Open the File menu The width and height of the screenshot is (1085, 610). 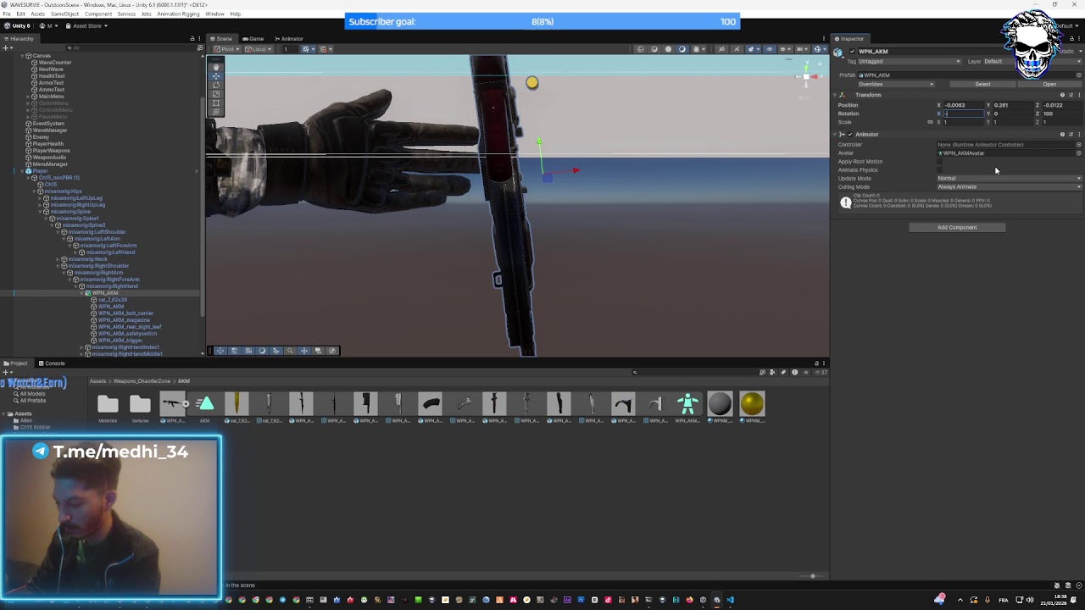click(x=7, y=14)
